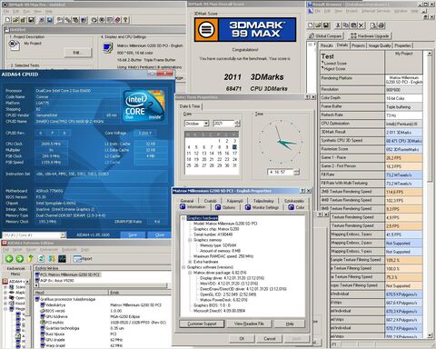
Task: Click the time spinner arrows below the clock
Action: (x=296, y=172)
